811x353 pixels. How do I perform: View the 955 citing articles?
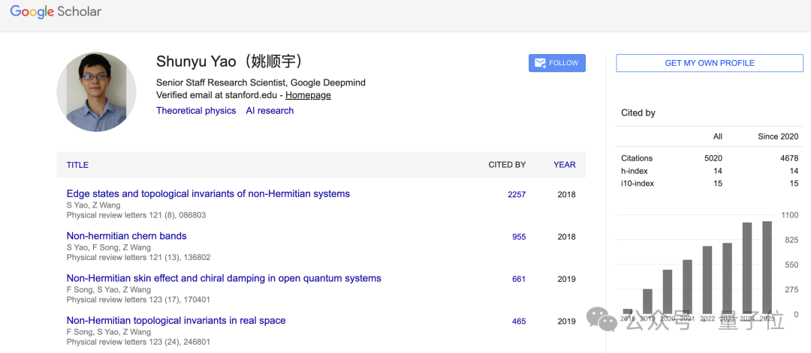519,237
